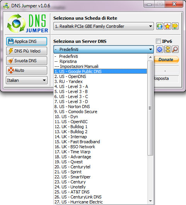Screen dimensions: 186x205
Task: Open the network connections folder icon
Action: click(175, 26)
